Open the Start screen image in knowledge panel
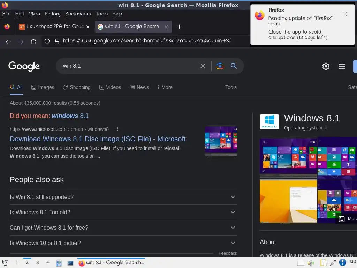Viewport: 357px width, 268px height. (x=288, y=158)
